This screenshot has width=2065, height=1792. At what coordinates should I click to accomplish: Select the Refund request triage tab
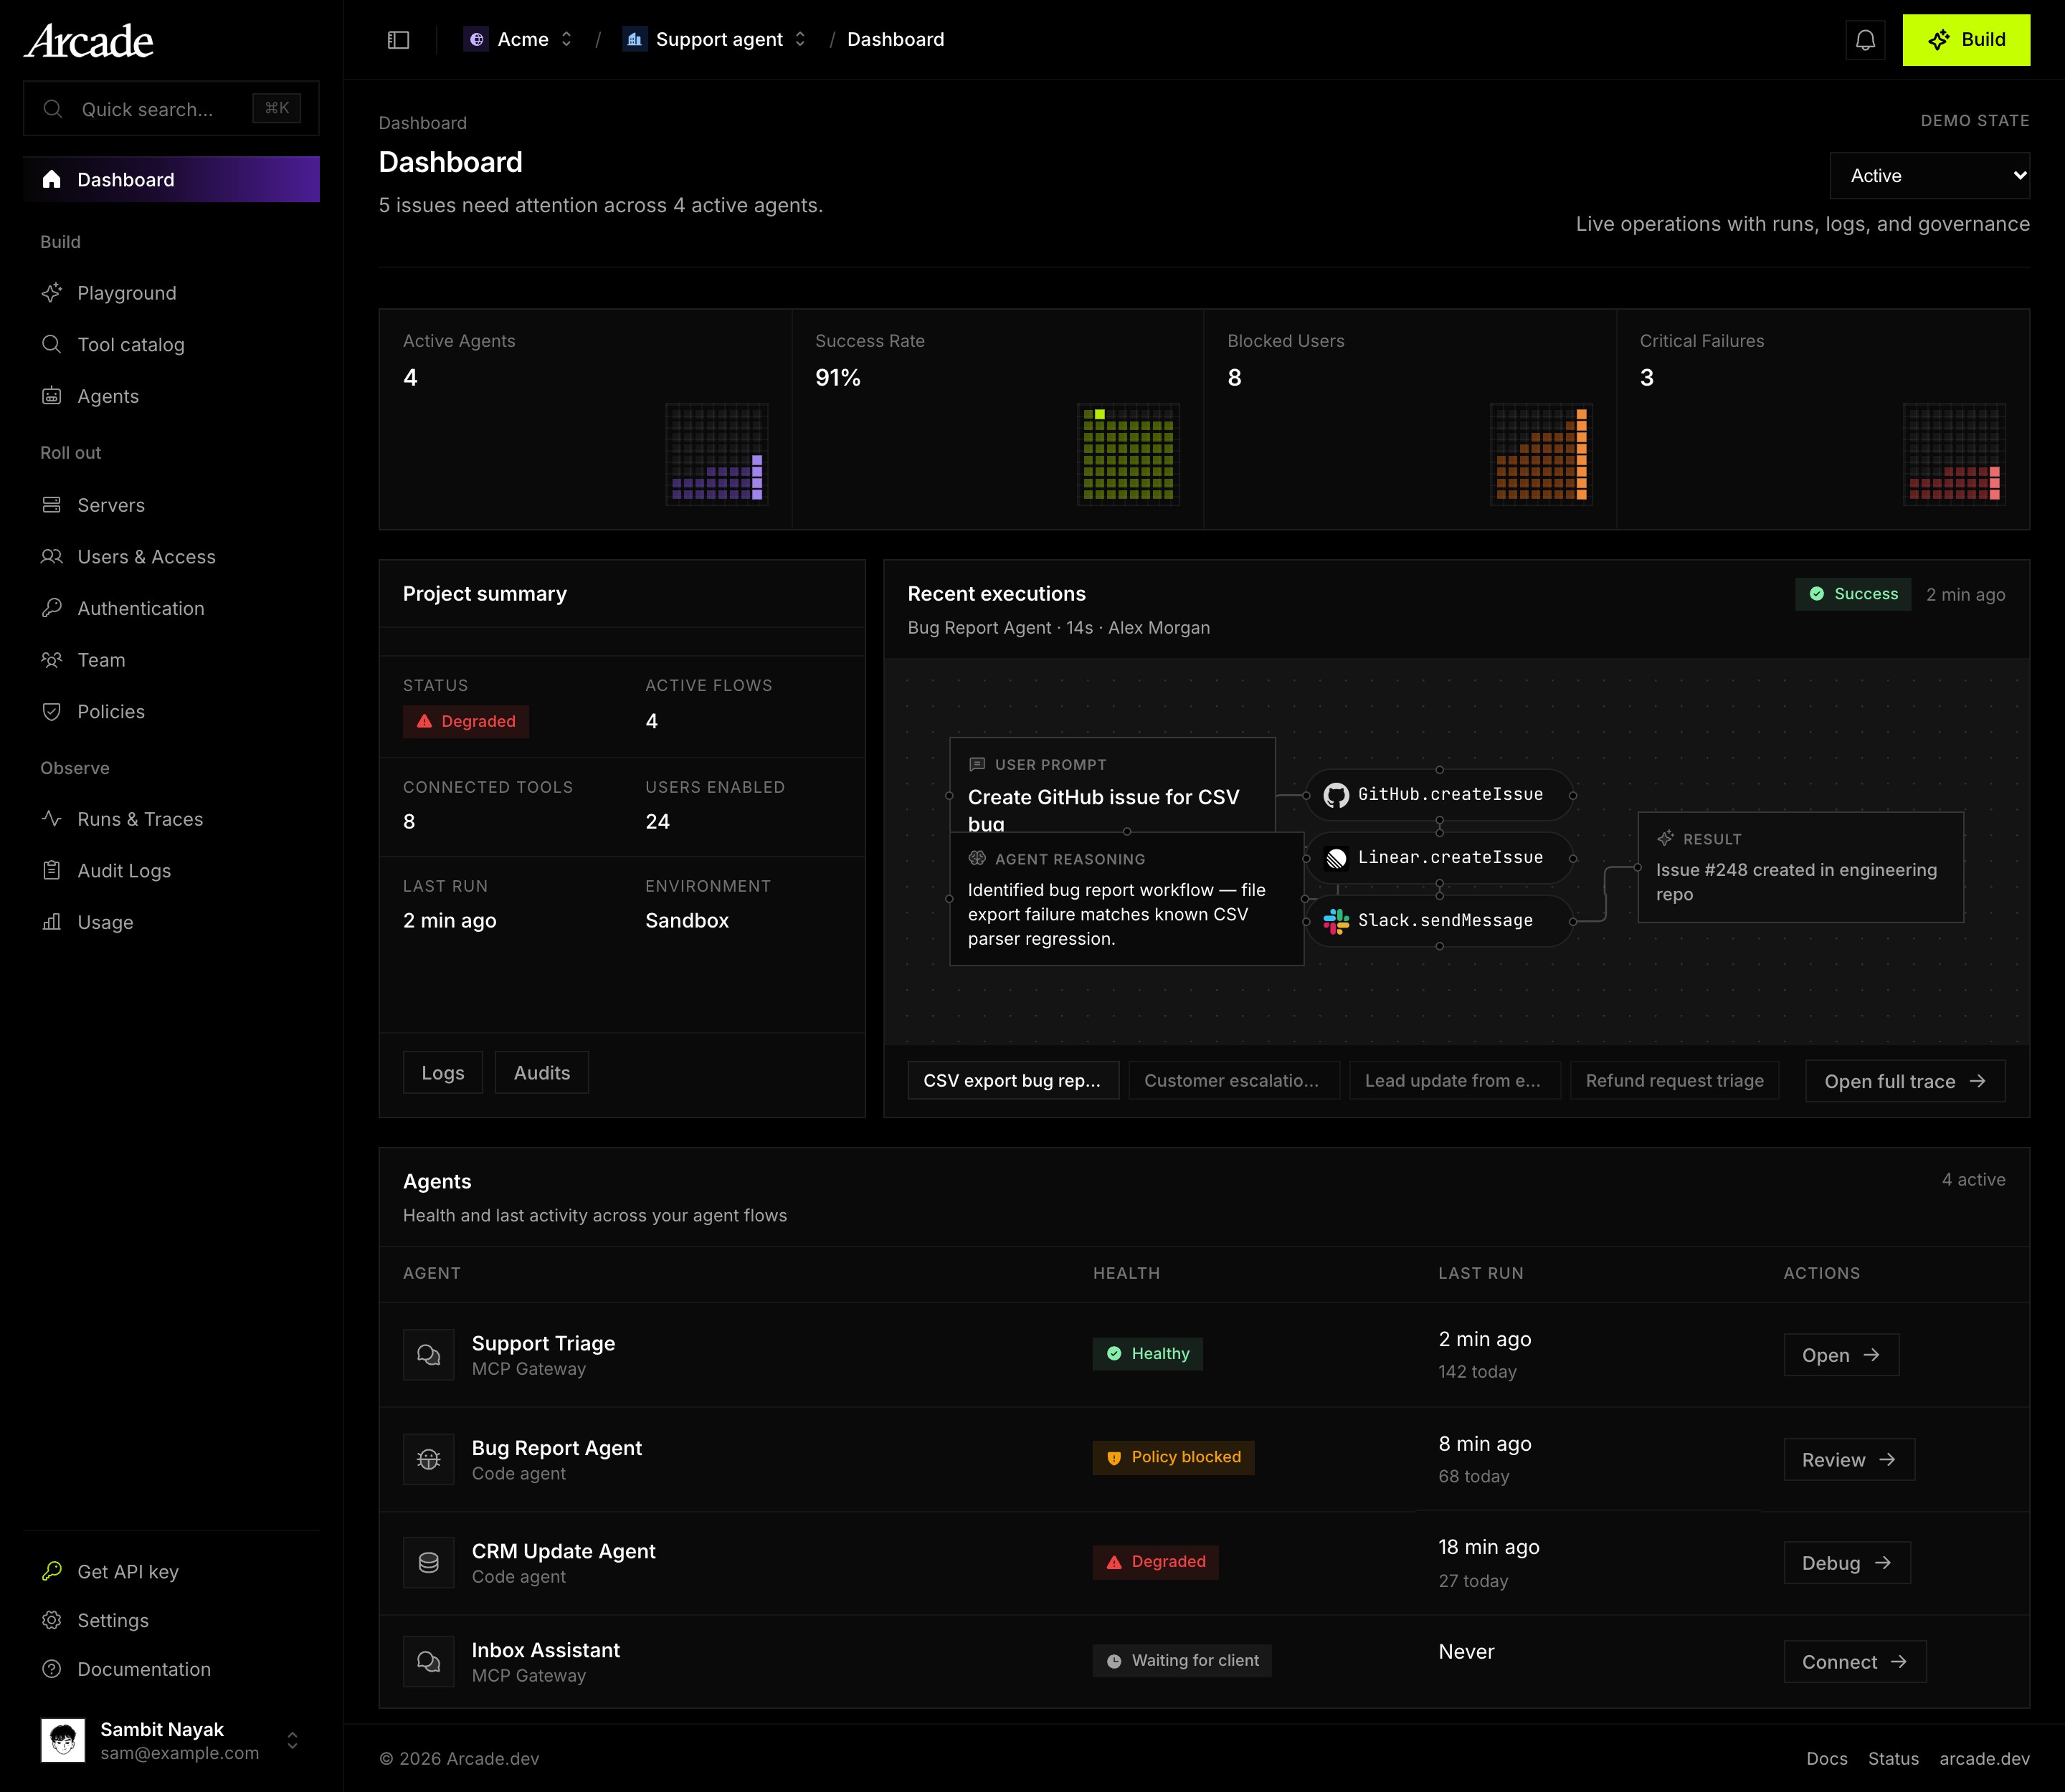coord(1675,1081)
